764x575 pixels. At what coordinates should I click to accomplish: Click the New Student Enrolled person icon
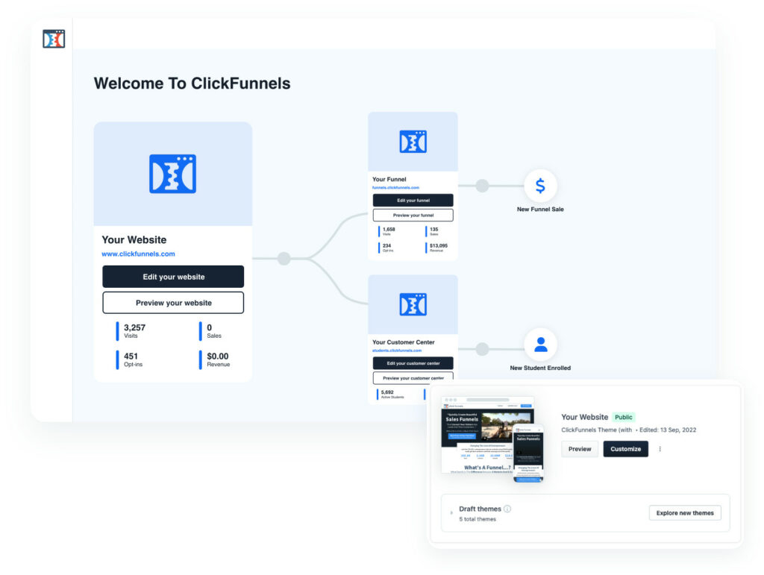pyautogui.click(x=540, y=345)
